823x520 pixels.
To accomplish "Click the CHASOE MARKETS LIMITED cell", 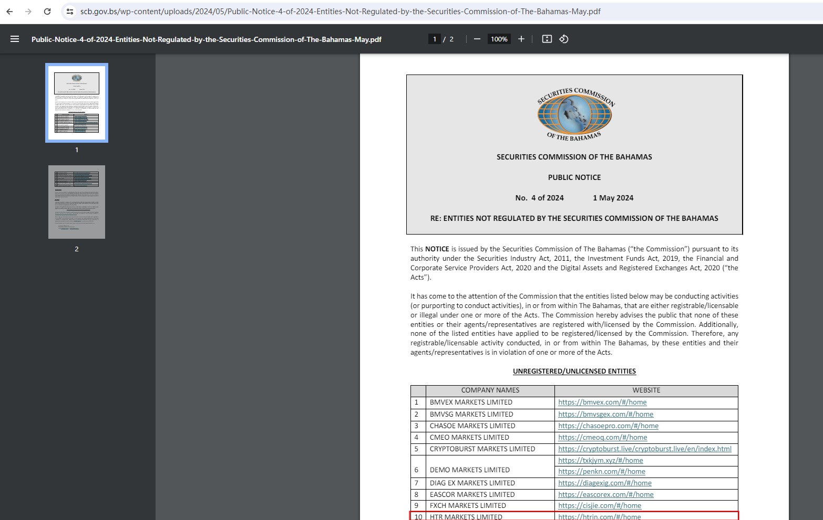I will [x=490, y=426].
